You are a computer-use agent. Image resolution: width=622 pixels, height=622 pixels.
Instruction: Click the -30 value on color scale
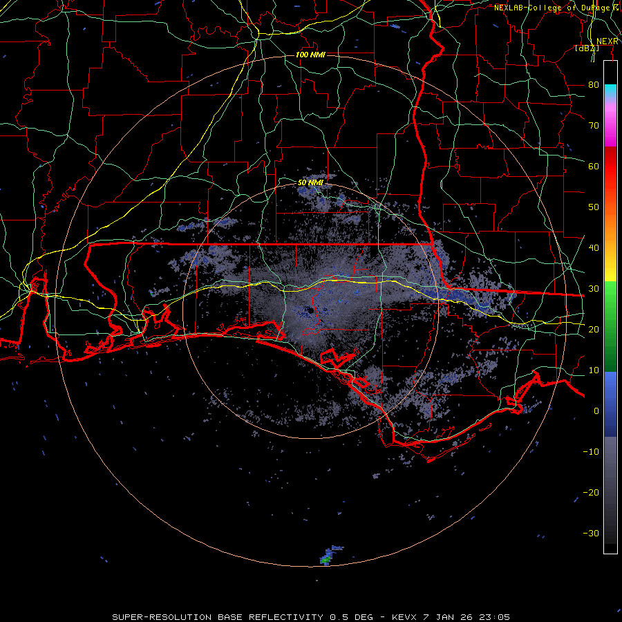point(591,534)
